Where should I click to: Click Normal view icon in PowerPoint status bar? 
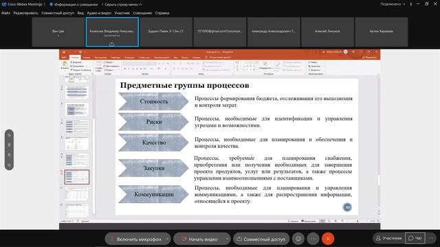pos(322,221)
